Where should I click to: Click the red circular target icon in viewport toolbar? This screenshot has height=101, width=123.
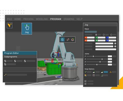pos(73,40)
